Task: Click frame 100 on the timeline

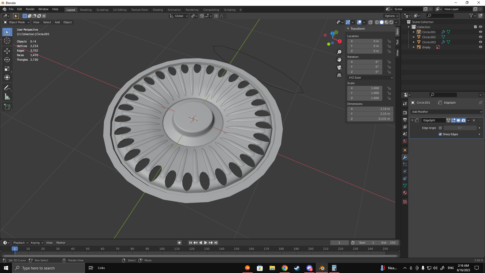Action: [x=162, y=249]
